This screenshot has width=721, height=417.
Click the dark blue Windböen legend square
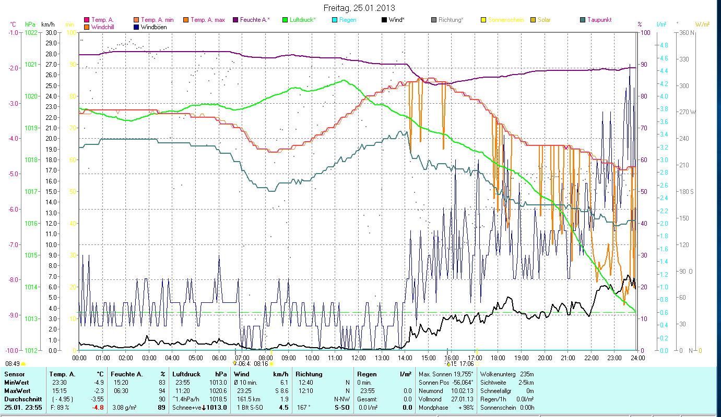pyautogui.click(x=137, y=27)
